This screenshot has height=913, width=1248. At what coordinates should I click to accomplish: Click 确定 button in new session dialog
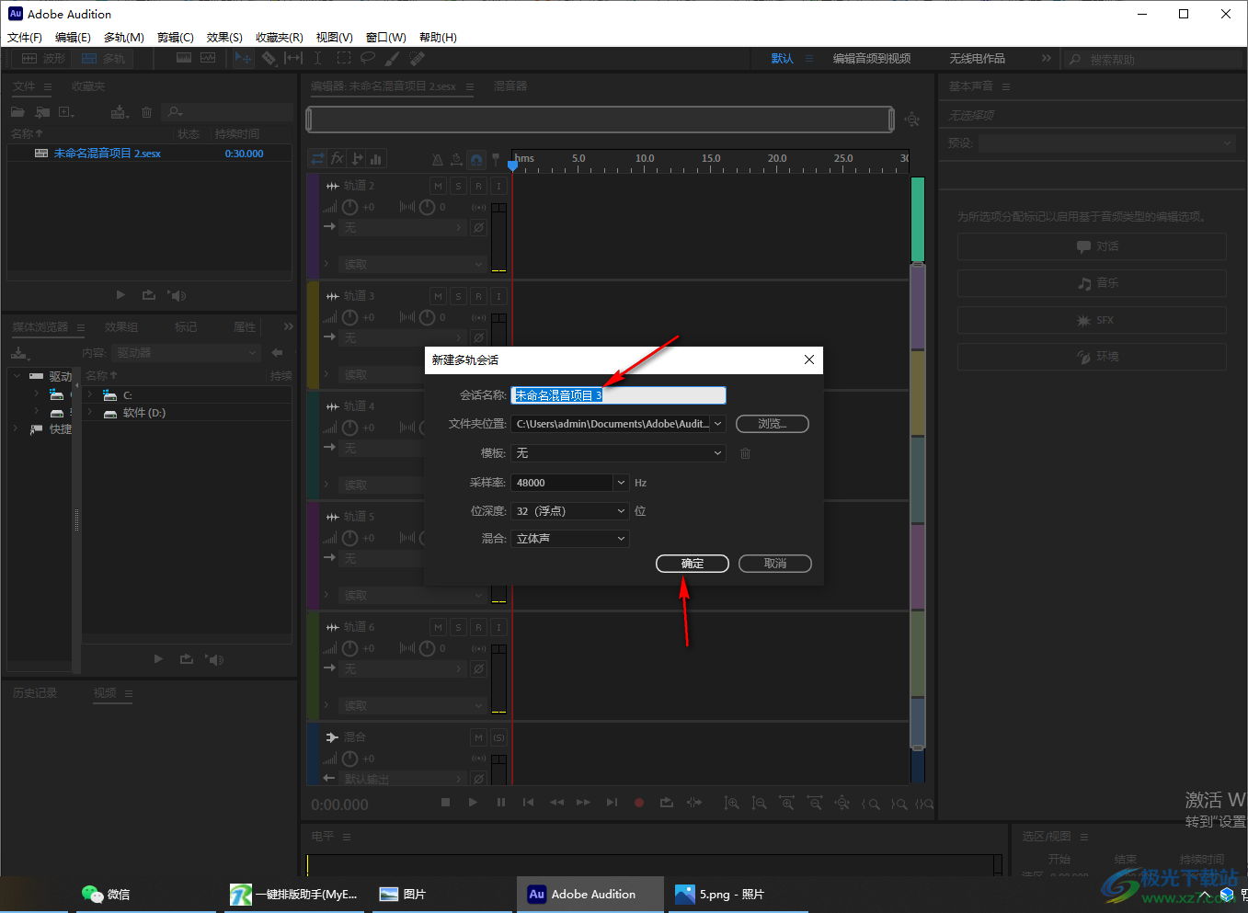pyautogui.click(x=693, y=564)
